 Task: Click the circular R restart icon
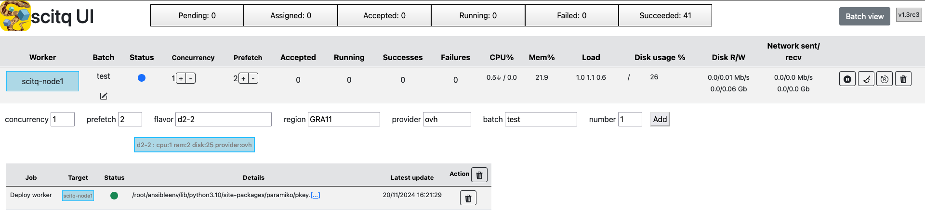(885, 79)
